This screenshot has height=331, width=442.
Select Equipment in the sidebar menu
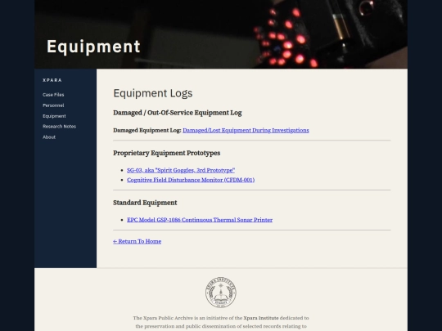[54, 116]
